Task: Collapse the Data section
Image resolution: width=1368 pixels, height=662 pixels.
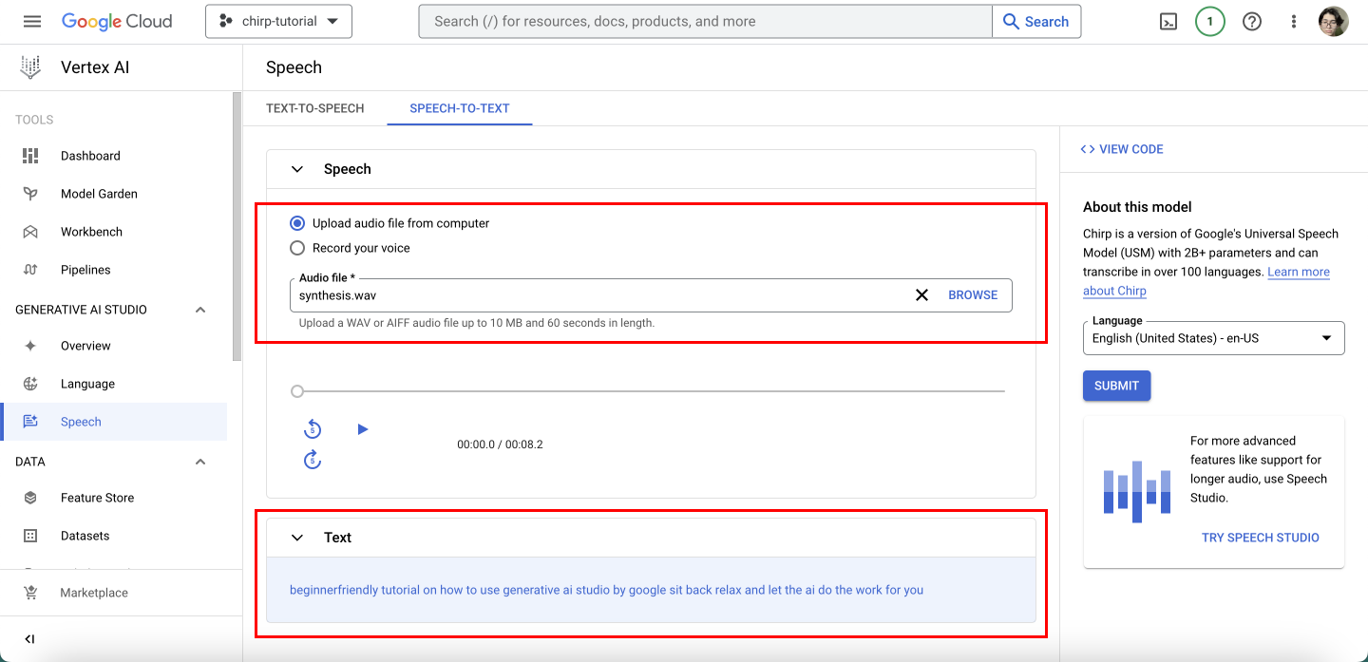Action: tap(200, 462)
